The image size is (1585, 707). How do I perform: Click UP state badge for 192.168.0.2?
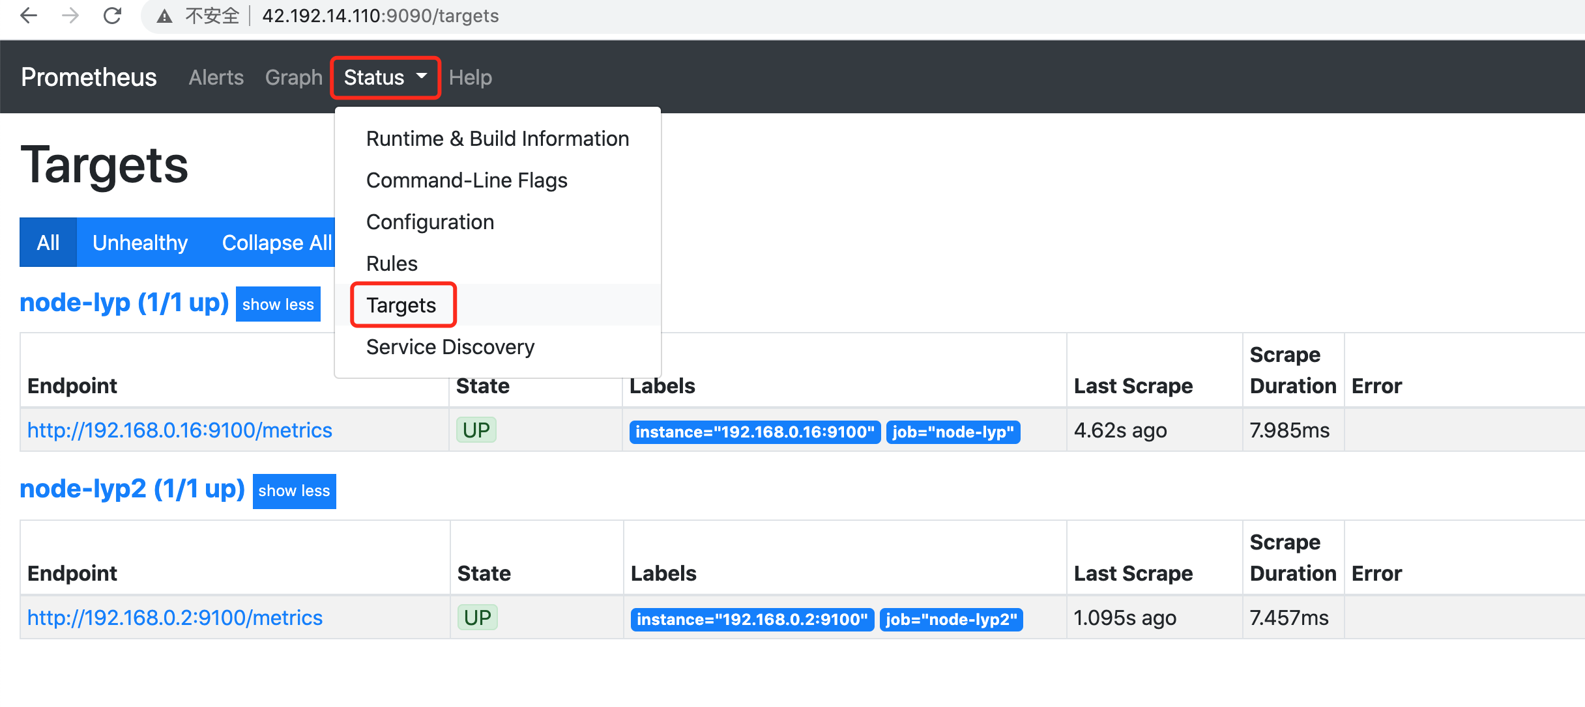coord(478,617)
